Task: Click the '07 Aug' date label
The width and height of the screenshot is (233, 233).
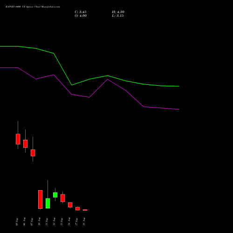Action: [32, 222]
